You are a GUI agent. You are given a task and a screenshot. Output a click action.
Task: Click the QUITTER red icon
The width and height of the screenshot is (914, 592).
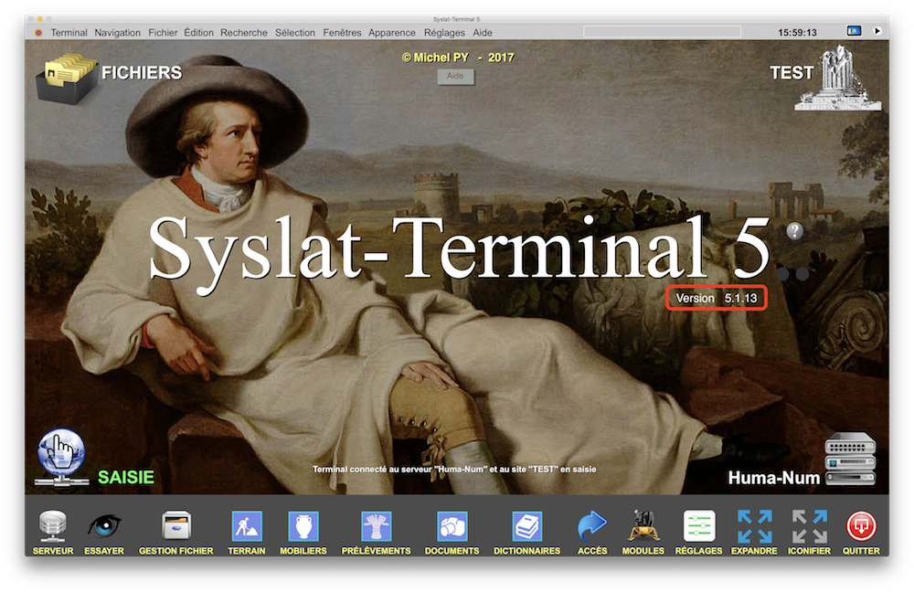click(861, 525)
